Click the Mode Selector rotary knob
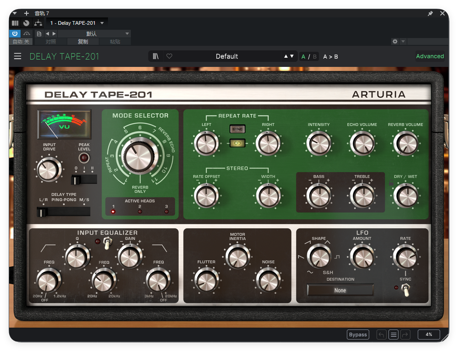458x351 pixels. coord(140,156)
